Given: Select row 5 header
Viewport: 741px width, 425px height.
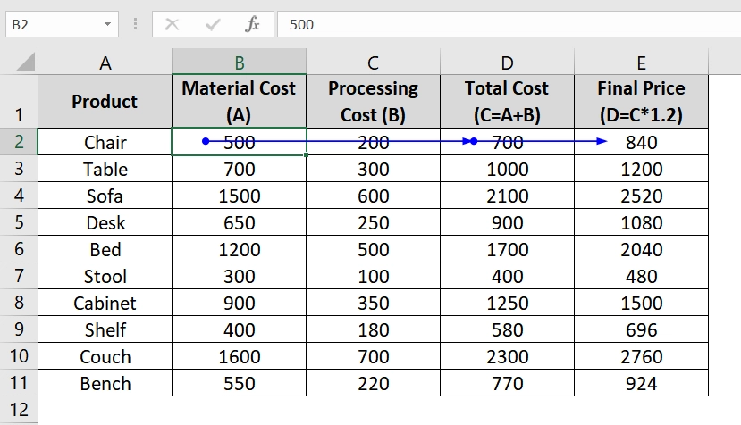Looking at the screenshot, I should [19, 222].
